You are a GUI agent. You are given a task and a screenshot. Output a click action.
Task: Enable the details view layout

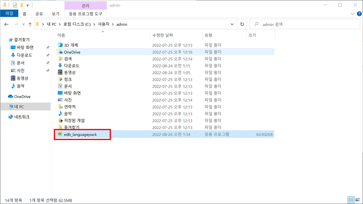351,200
